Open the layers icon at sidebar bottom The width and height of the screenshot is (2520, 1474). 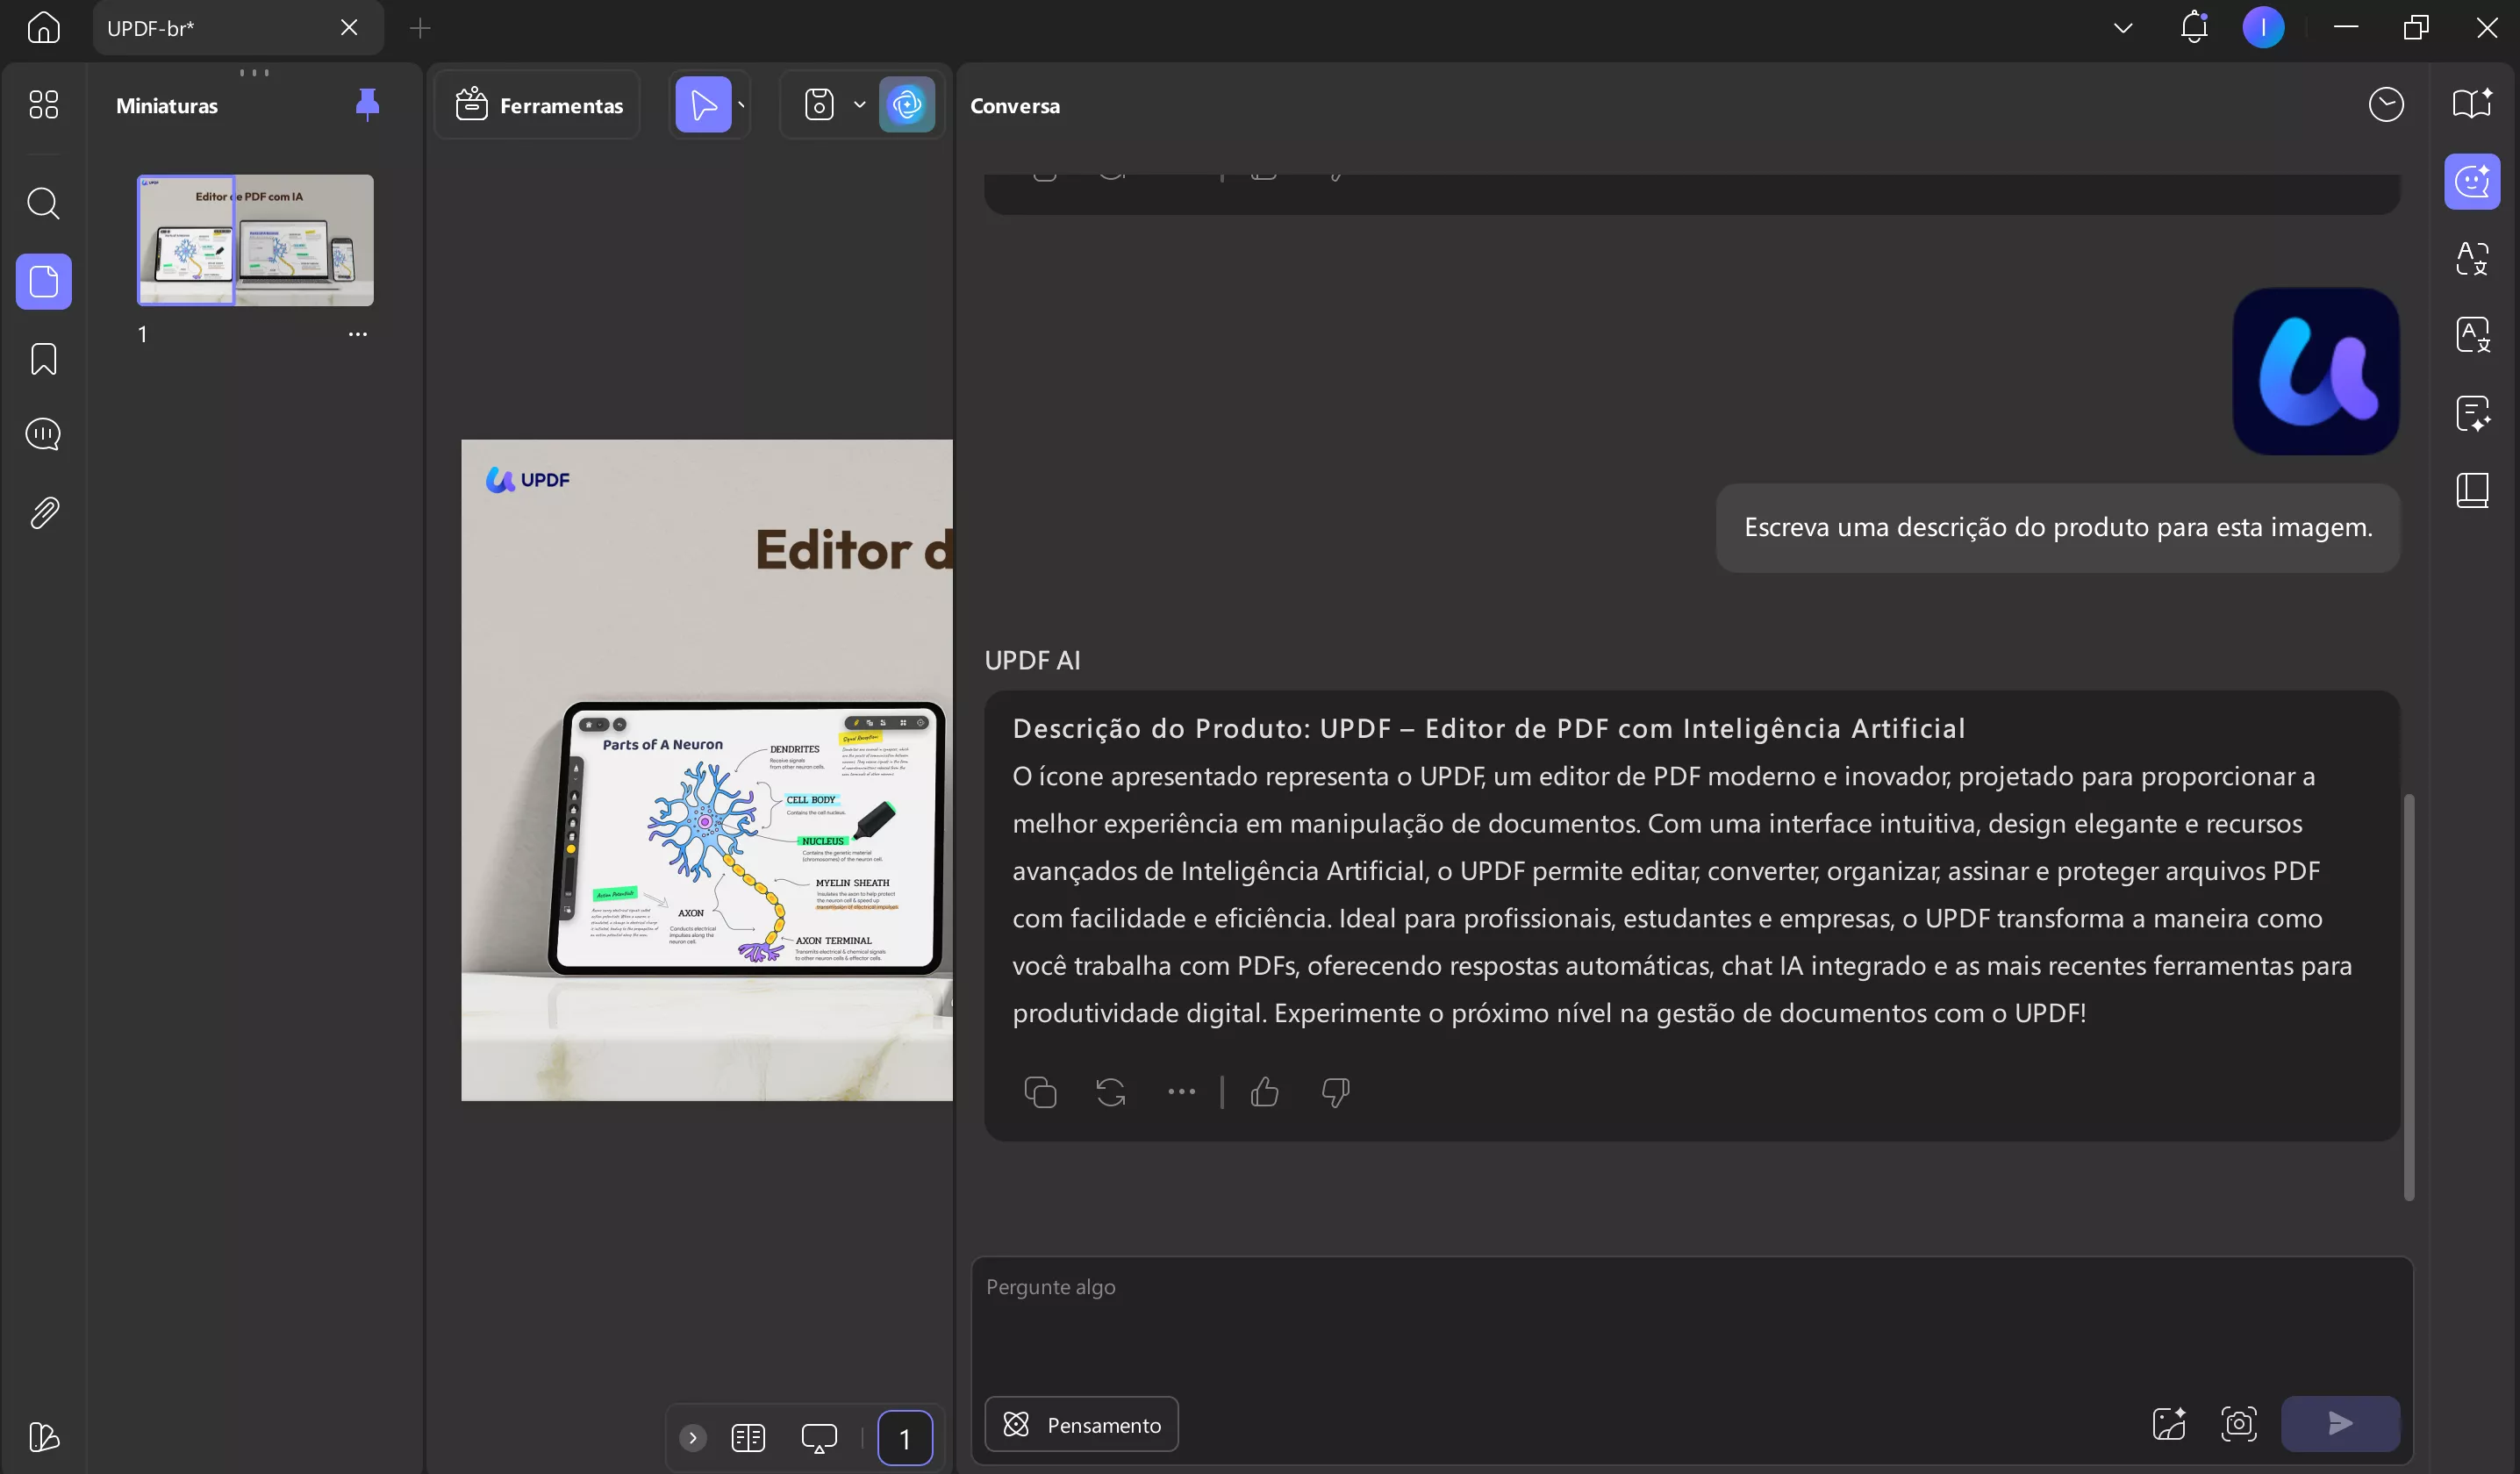(43, 1437)
